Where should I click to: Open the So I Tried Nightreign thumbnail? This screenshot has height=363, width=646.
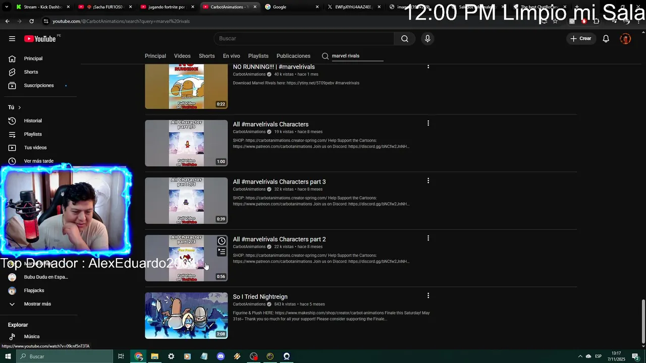(x=186, y=316)
